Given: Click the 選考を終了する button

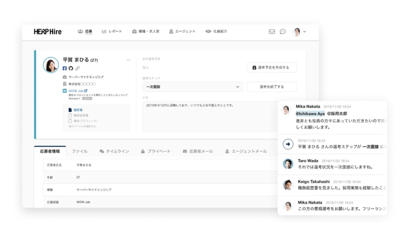Looking at the screenshot, I should click(272, 87).
